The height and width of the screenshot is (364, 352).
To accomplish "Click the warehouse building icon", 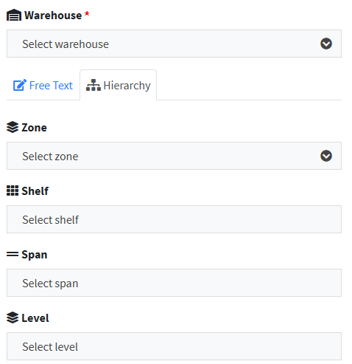I will 14,16.
